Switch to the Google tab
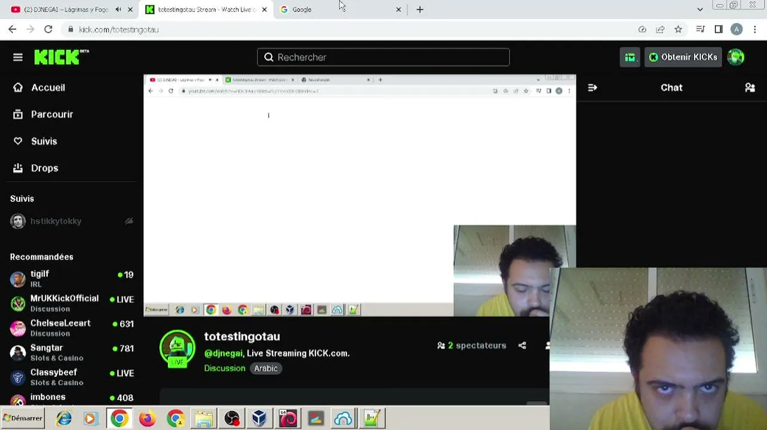 [340, 10]
